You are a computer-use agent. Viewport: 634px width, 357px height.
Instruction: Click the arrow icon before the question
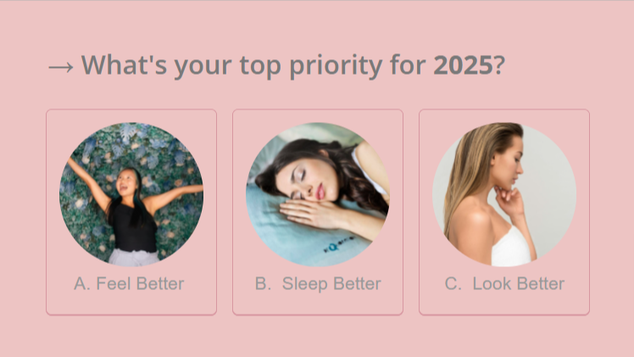click(x=61, y=67)
